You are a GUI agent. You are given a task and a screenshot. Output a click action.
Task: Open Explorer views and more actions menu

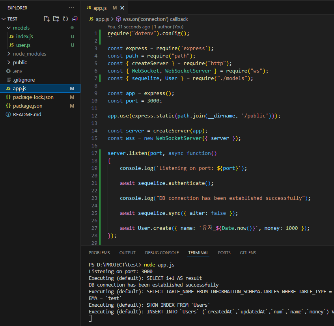[x=71, y=8]
